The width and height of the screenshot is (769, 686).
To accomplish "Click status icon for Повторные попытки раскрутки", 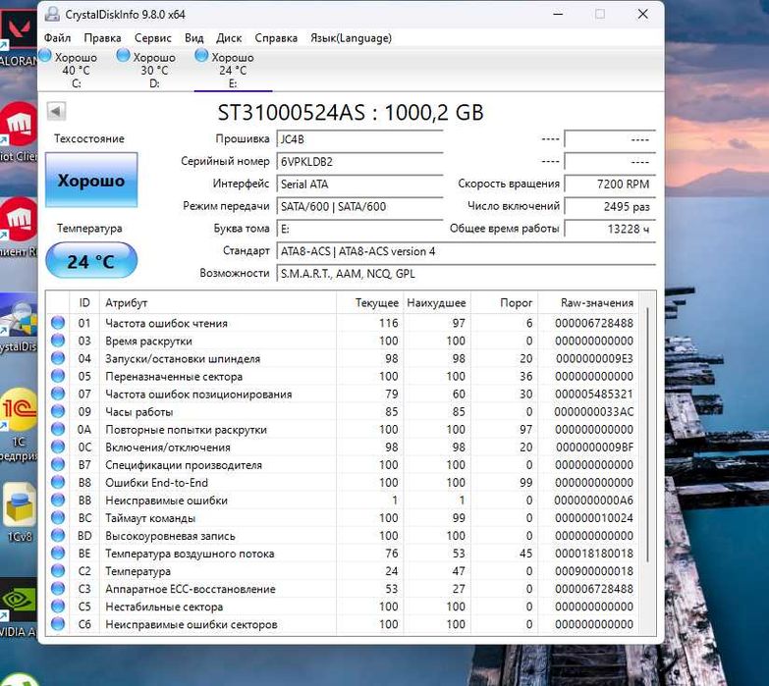I will click(x=58, y=429).
